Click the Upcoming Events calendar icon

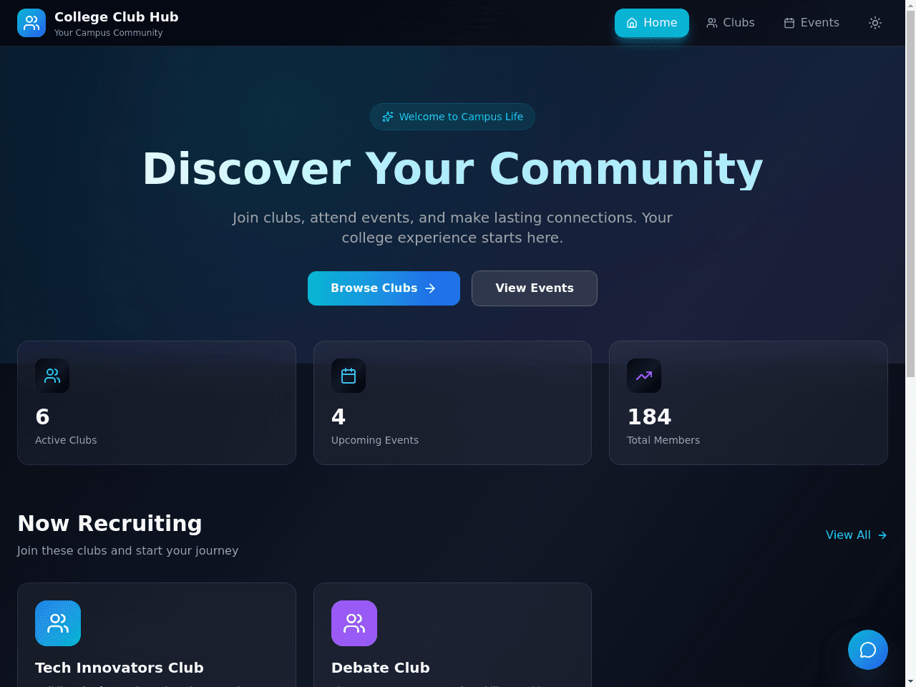click(x=349, y=376)
